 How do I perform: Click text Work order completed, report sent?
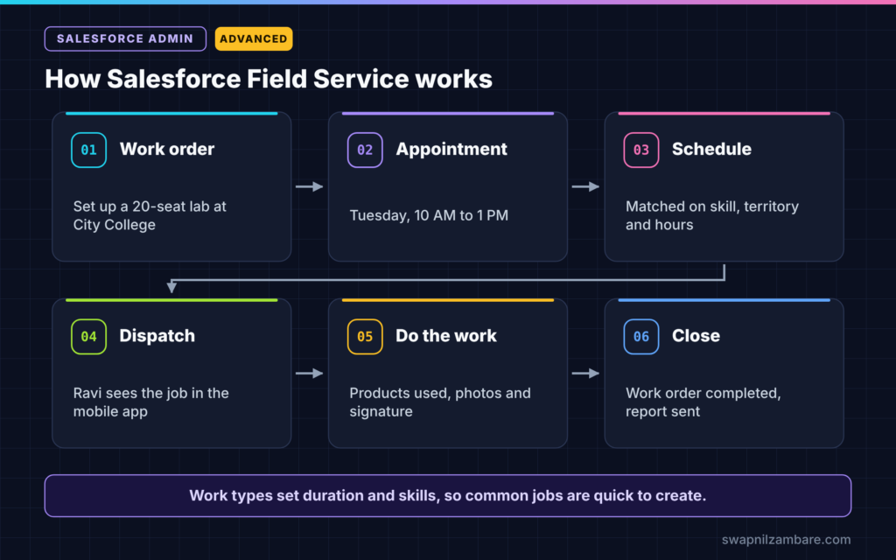point(703,402)
